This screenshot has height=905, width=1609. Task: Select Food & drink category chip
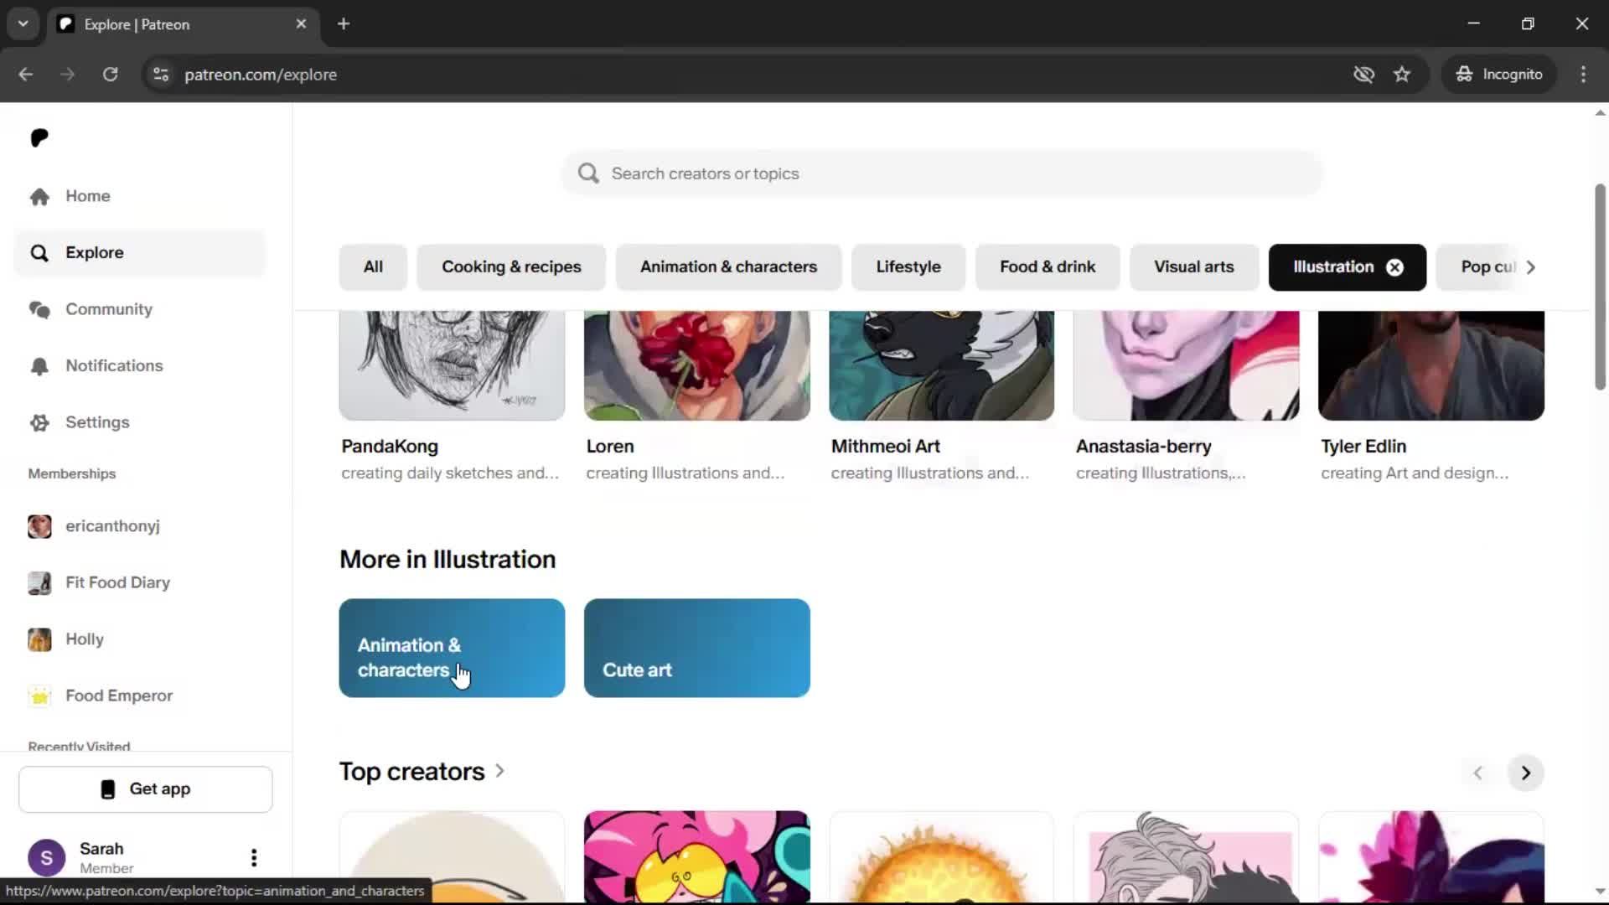tap(1048, 267)
